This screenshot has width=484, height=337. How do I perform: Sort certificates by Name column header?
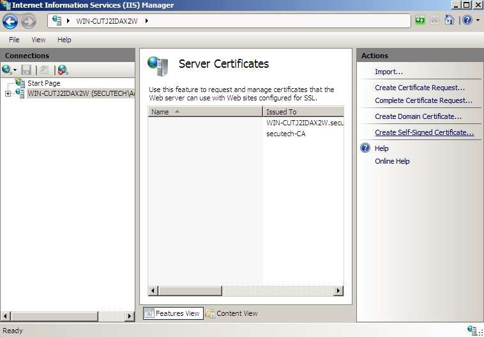pos(205,112)
